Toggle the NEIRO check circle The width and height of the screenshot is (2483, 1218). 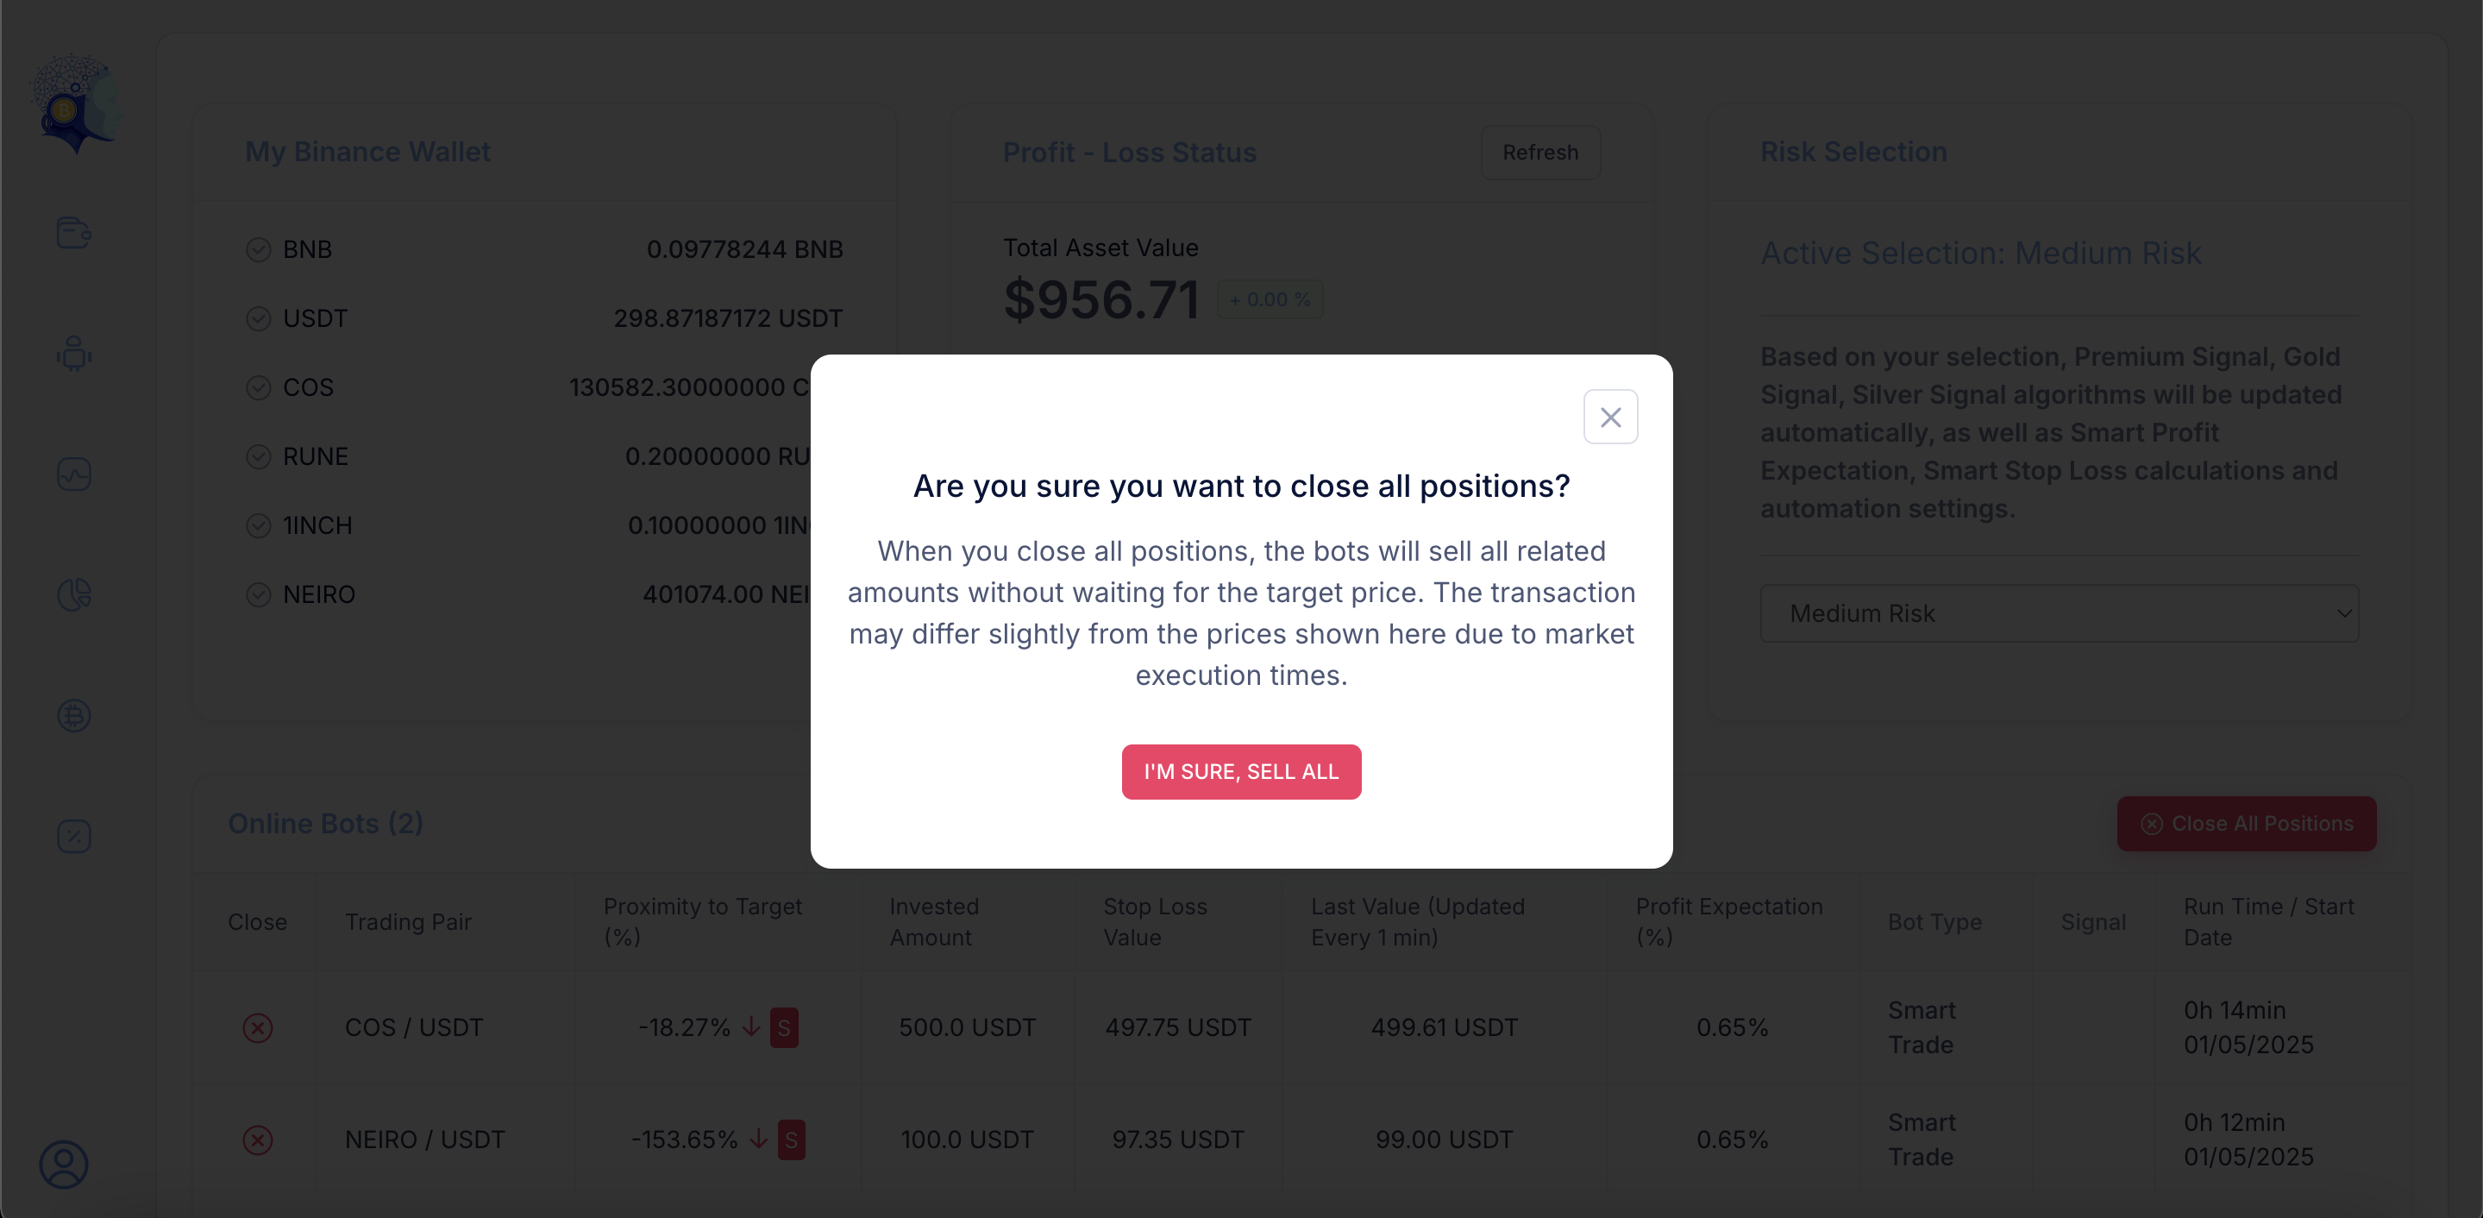point(259,594)
